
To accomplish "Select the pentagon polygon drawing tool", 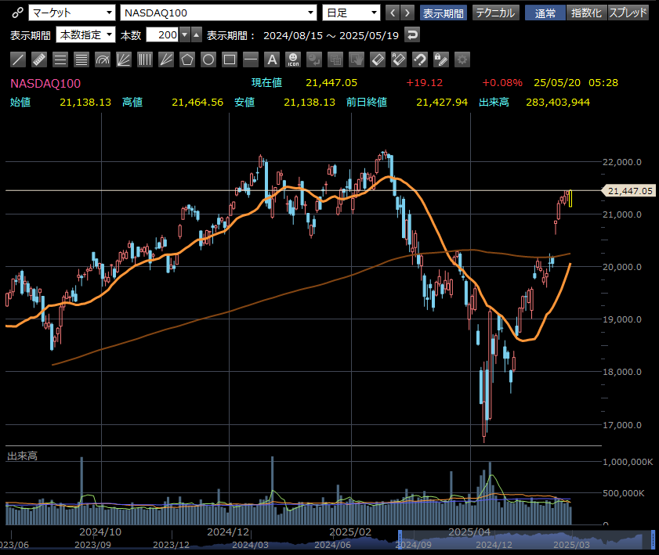I will coord(187,59).
